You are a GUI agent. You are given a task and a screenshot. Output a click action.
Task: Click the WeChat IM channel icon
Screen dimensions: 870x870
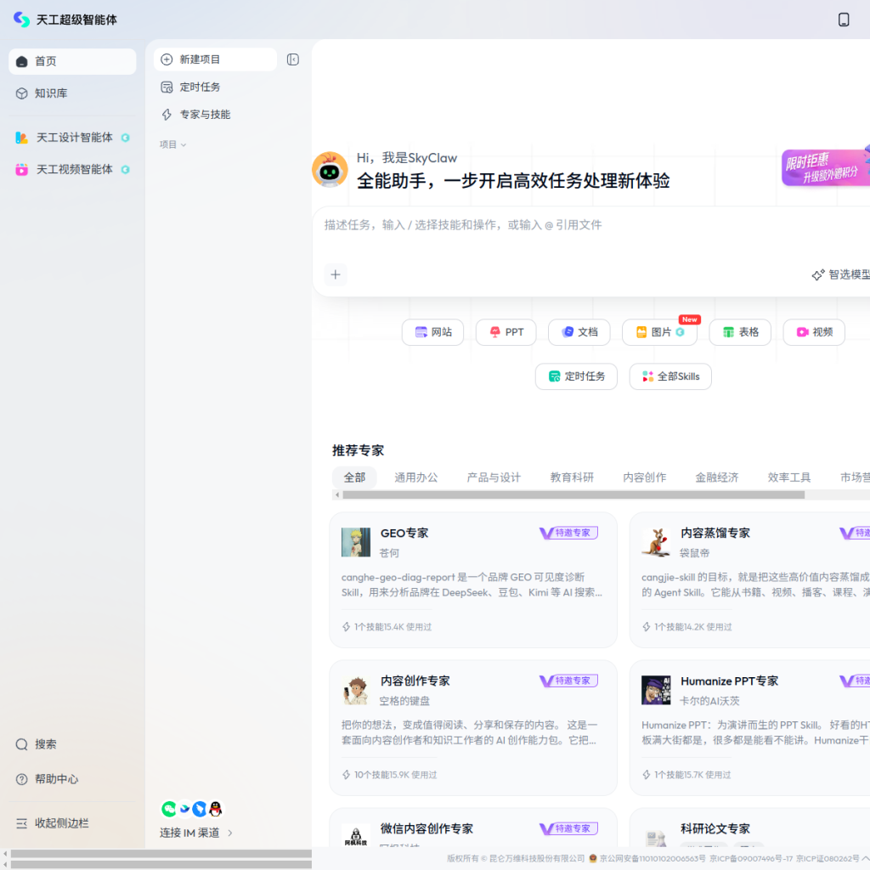169,809
